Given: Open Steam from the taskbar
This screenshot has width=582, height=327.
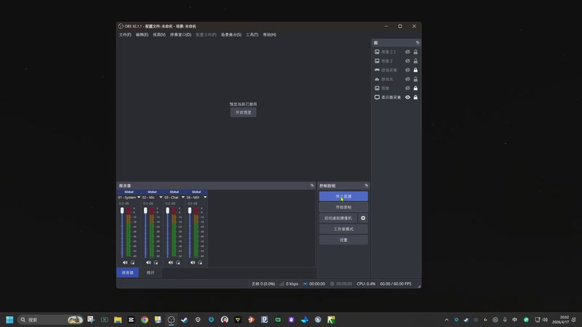Looking at the screenshot, I should 185,320.
